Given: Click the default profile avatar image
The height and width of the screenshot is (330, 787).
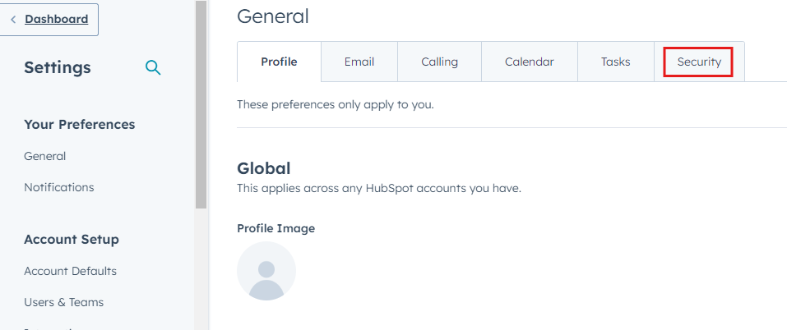Looking at the screenshot, I should pyautogui.click(x=266, y=271).
